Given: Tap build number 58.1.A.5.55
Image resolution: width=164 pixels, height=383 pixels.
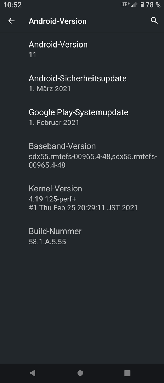Looking at the screenshot, I should (47, 242).
